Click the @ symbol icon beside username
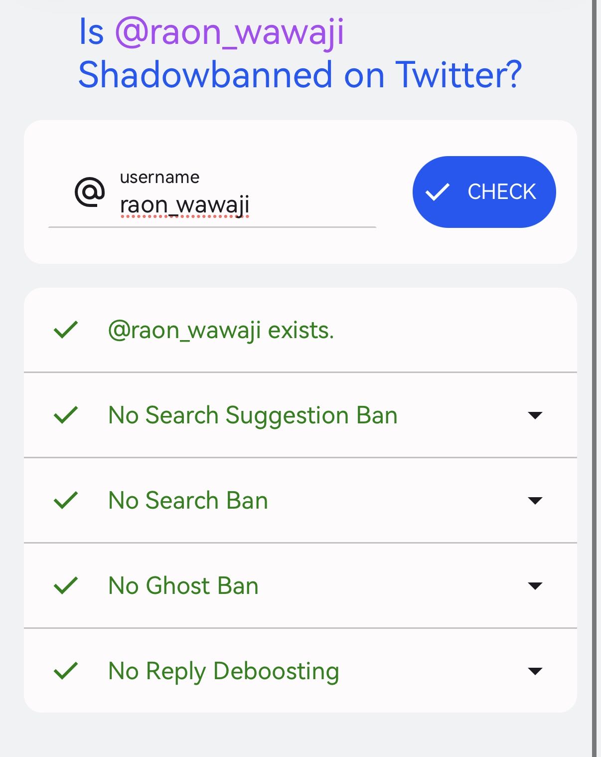Image resolution: width=601 pixels, height=757 pixels. (90, 192)
